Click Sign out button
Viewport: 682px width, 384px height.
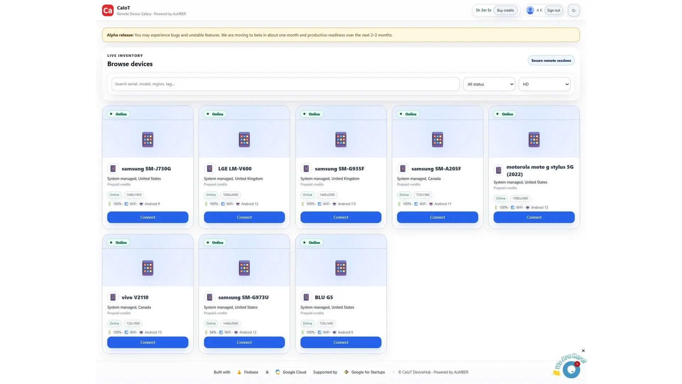coord(553,10)
